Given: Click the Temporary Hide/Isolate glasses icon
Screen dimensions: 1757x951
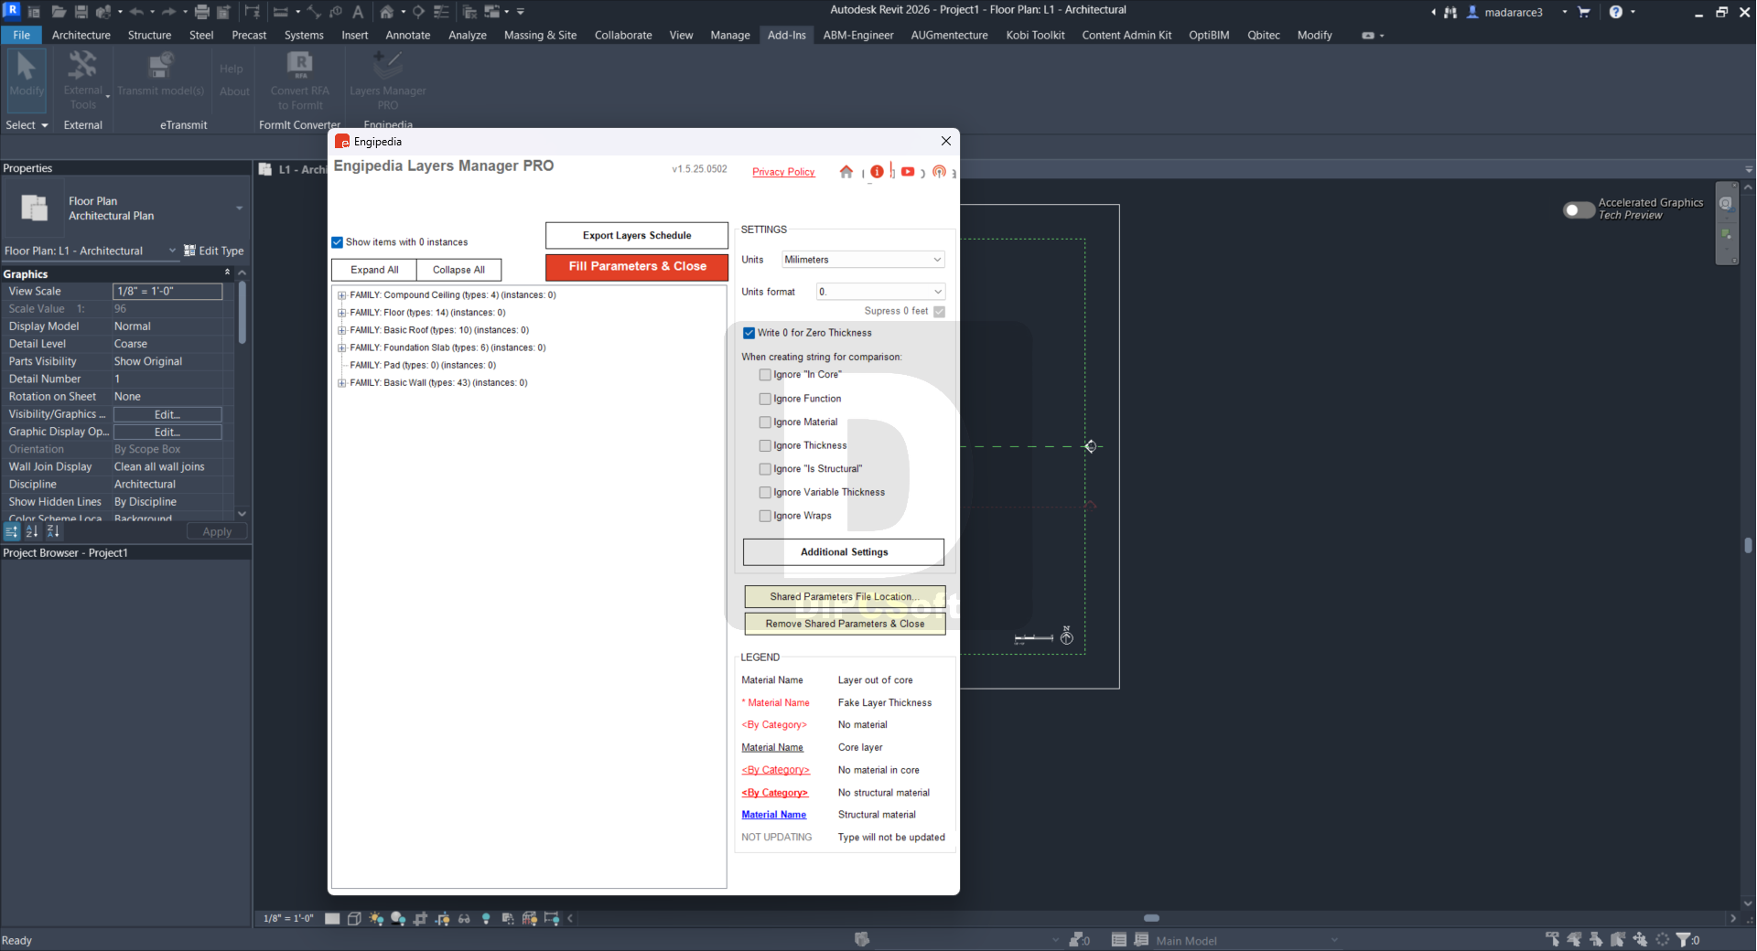Looking at the screenshot, I should click(464, 918).
